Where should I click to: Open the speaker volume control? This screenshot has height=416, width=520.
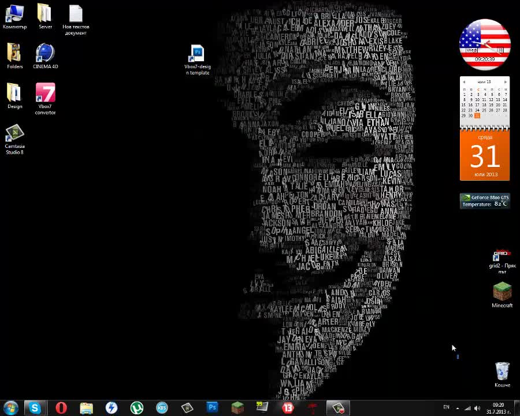click(x=477, y=408)
